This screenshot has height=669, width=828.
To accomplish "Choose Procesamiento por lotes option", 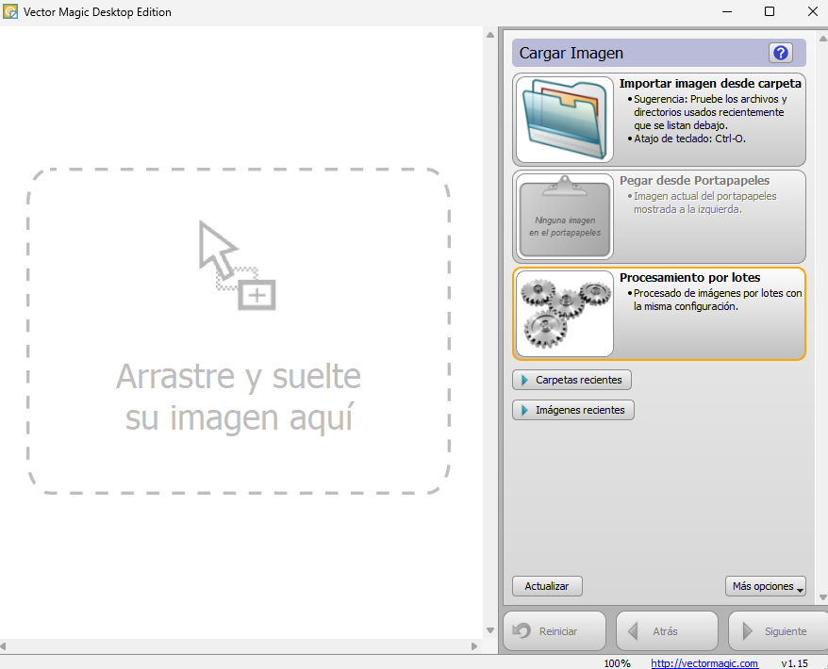I will pyautogui.click(x=689, y=278).
